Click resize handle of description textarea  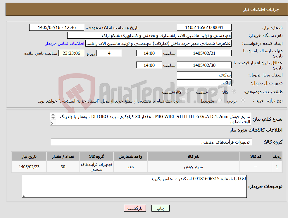click(52, 123)
